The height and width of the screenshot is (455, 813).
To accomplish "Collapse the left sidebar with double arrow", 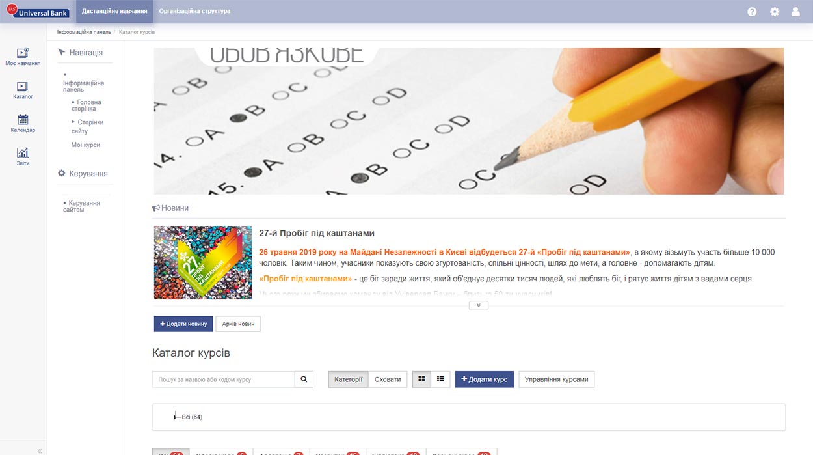I will [39, 450].
